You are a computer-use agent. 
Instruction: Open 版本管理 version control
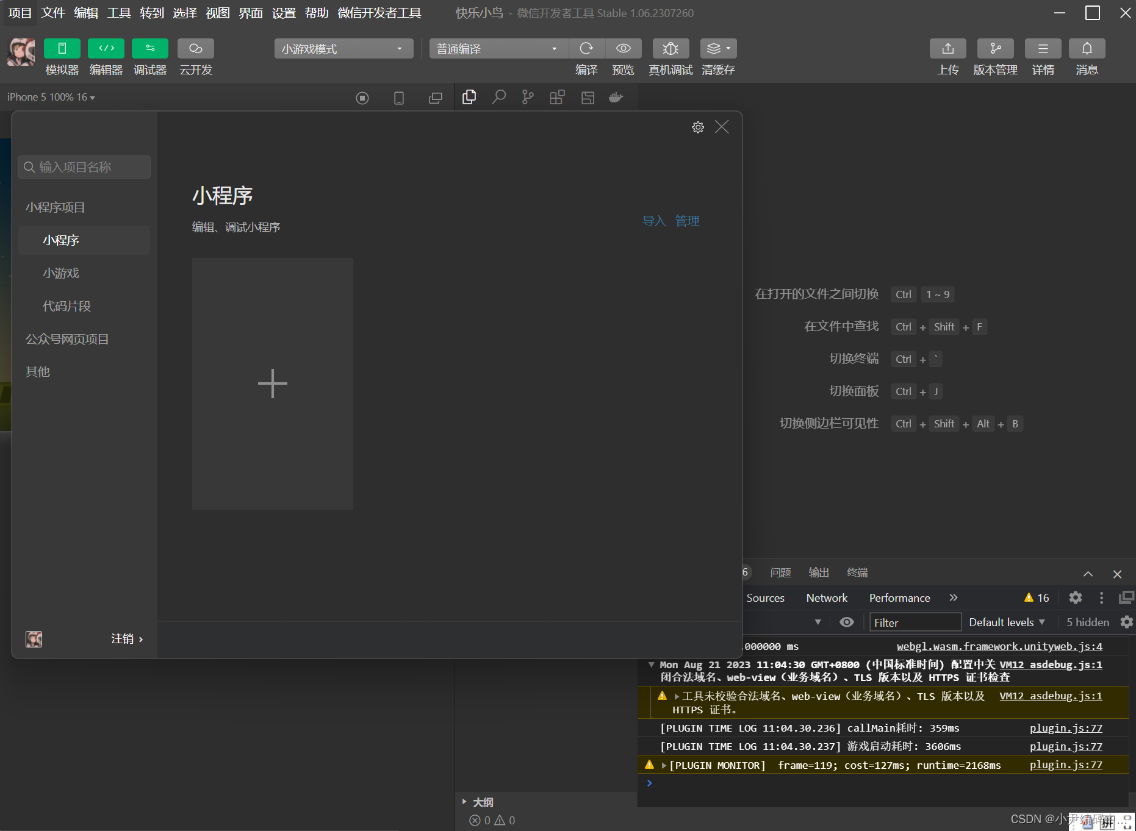(995, 49)
